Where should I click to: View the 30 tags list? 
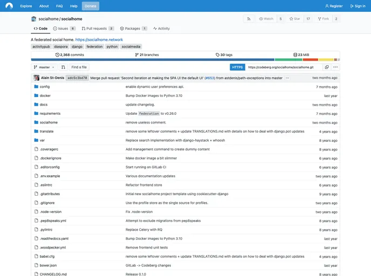pos(224,55)
